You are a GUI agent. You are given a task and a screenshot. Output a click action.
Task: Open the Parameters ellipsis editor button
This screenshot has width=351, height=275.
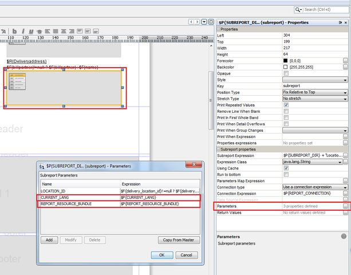345,206
